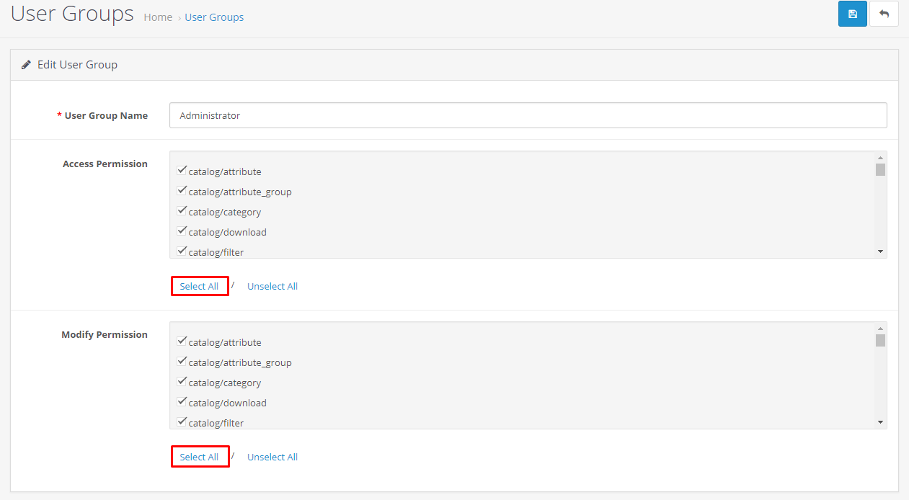
Task: Click the Modify Permission label
Action: click(x=105, y=334)
